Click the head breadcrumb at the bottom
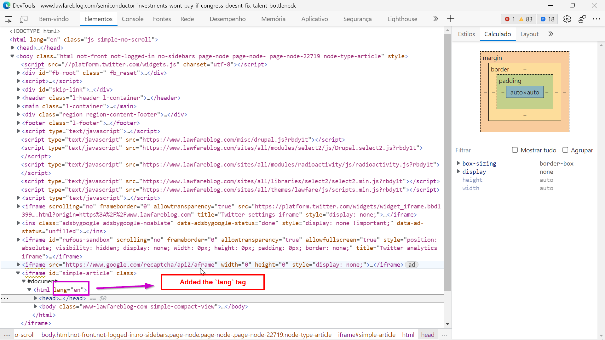 (x=427, y=335)
